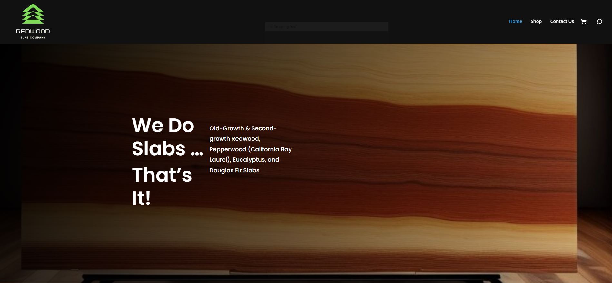The image size is (612, 283).
Task: Select the 'We Do Slabs ... That's It!' heading
Action: coord(168,161)
